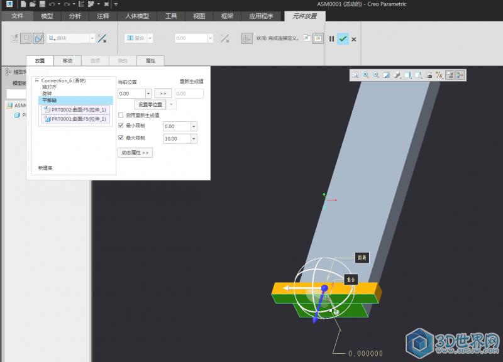Cancel component placement with the X button
Screen dimensions: 503x362
pos(354,39)
